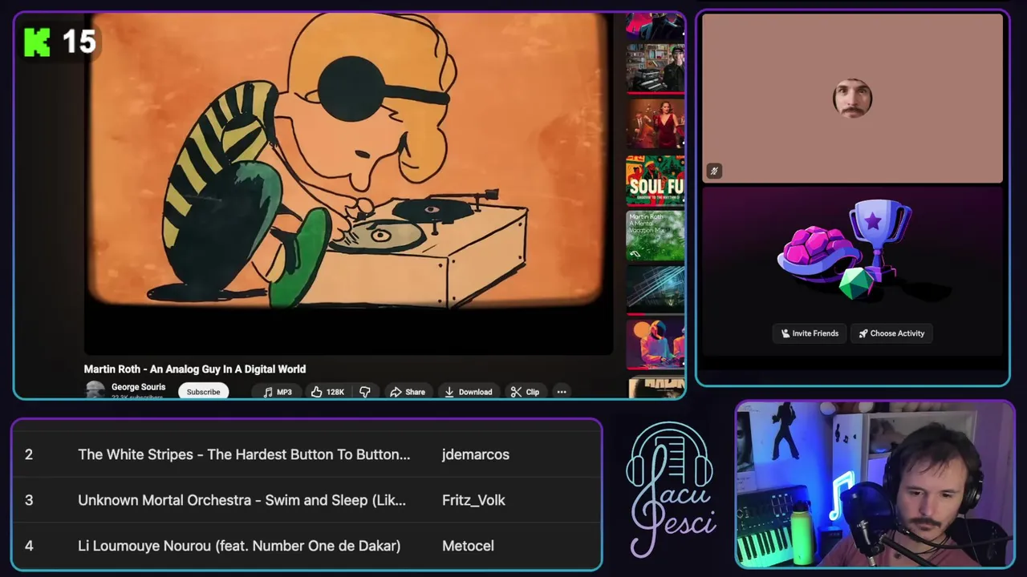The image size is (1027, 577).
Task: Open the synthesizer studio suggested thumbnail
Action: [x=656, y=68]
